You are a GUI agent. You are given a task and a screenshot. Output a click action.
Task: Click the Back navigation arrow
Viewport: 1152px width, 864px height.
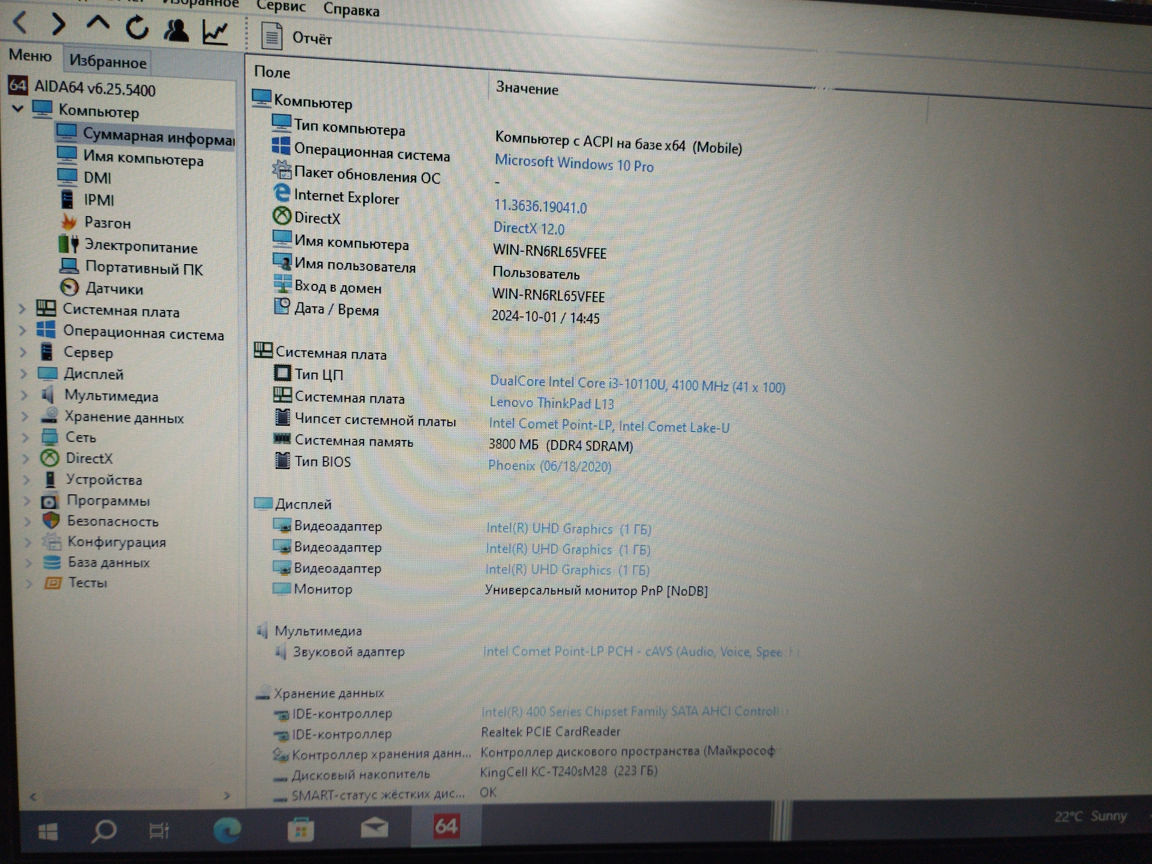click(x=20, y=23)
